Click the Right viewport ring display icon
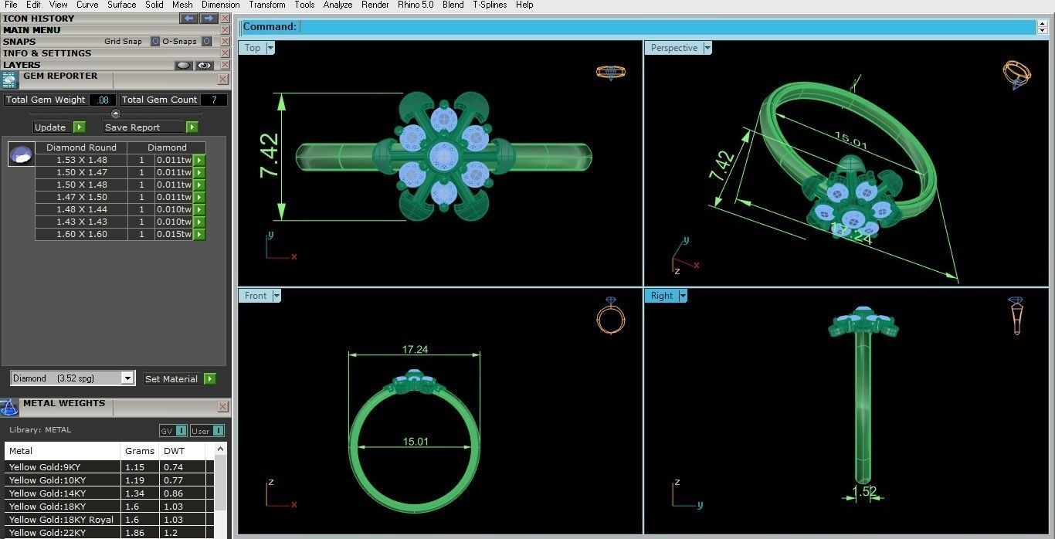This screenshot has height=539, width=1055. click(1016, 315)
